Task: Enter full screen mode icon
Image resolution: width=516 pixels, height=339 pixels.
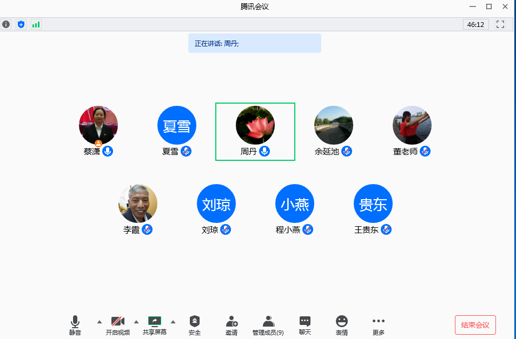Action: [x=500, y=24]
